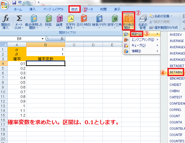
Task: Choose AVEDEV from the function list
Action: (176, 34)
